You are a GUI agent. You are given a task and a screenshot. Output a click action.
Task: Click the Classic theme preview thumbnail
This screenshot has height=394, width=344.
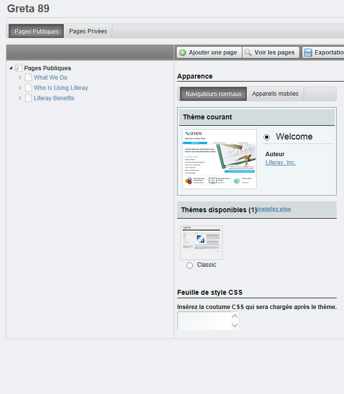click(x=201, y=243)
